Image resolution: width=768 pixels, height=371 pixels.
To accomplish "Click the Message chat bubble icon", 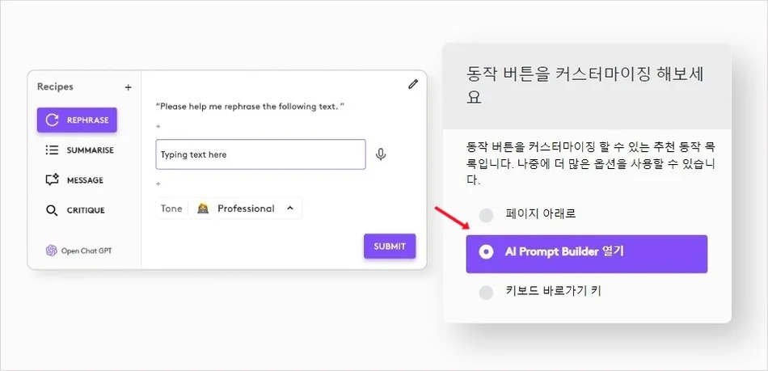I will tap(52, 180).
